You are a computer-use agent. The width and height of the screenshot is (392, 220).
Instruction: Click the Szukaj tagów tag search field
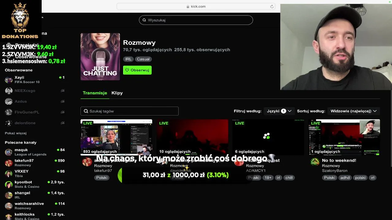[x=130, y=111]
